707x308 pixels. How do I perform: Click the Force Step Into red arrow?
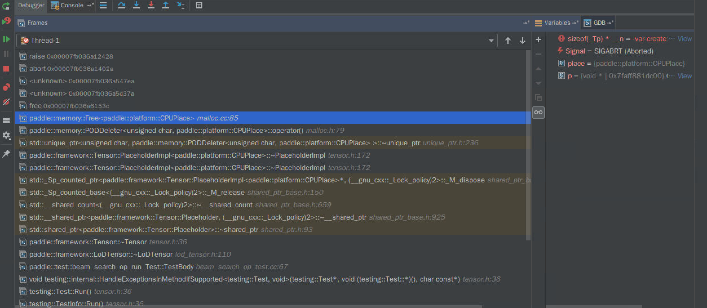click(151, 5)
